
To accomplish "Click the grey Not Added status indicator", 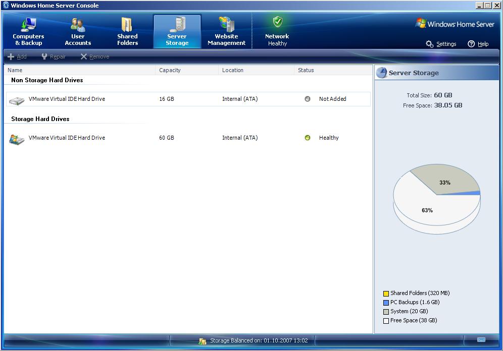I will tap(308, 99).
